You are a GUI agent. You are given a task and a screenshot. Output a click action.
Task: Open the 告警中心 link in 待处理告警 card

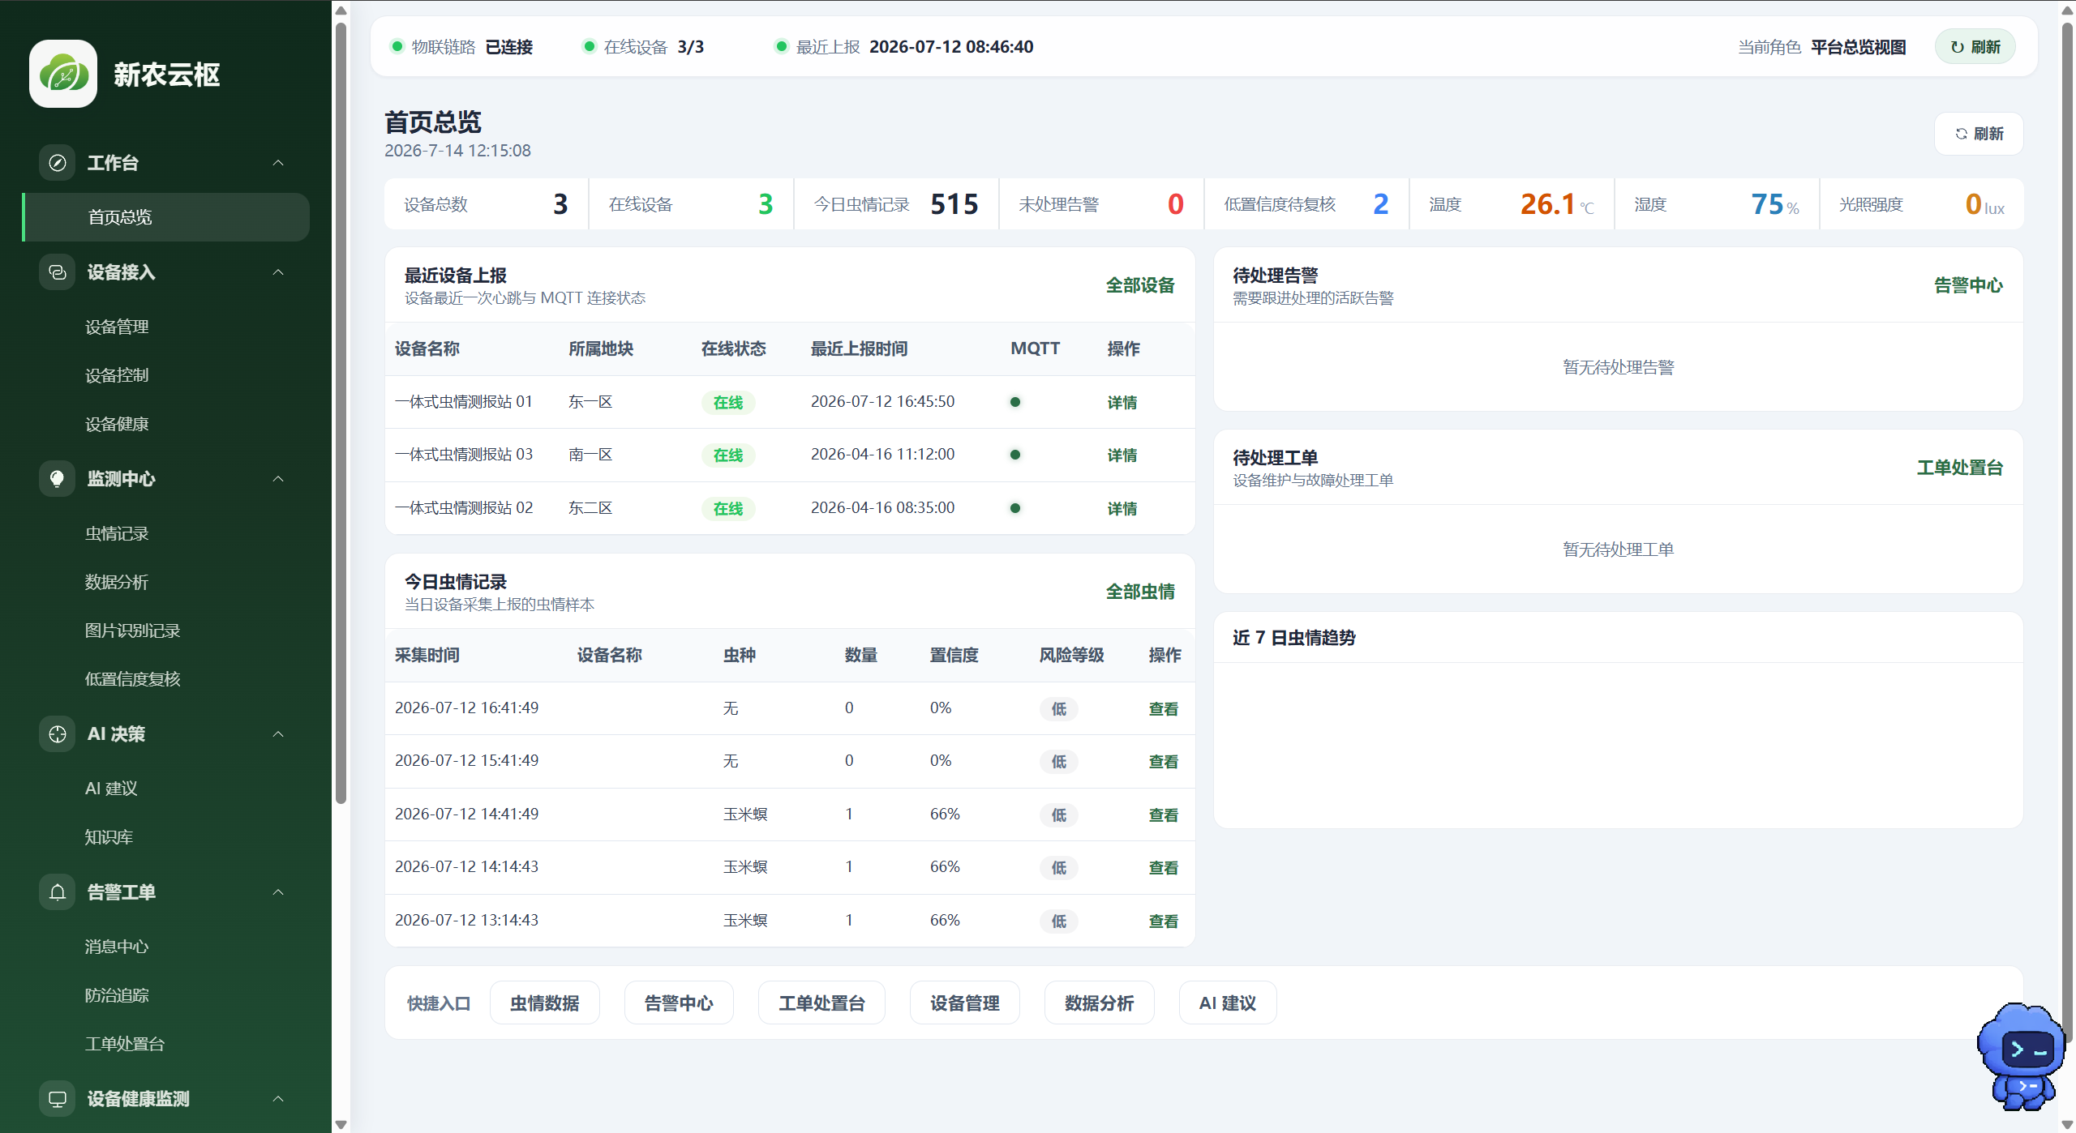pyautogui.click(x=1968, y=285)
